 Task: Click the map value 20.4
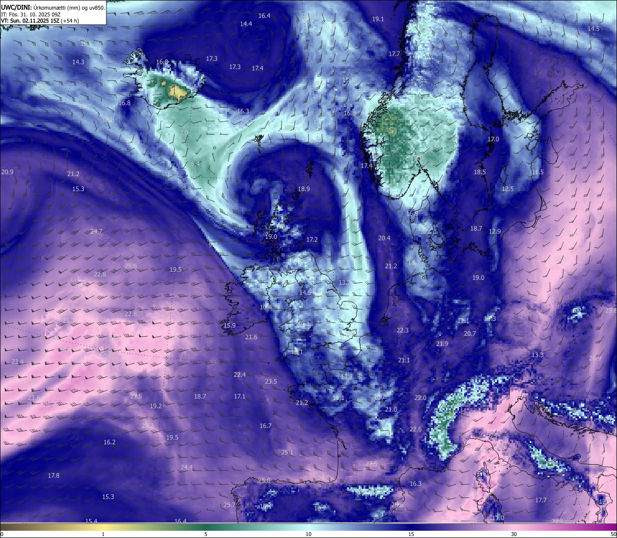(384, 238)
